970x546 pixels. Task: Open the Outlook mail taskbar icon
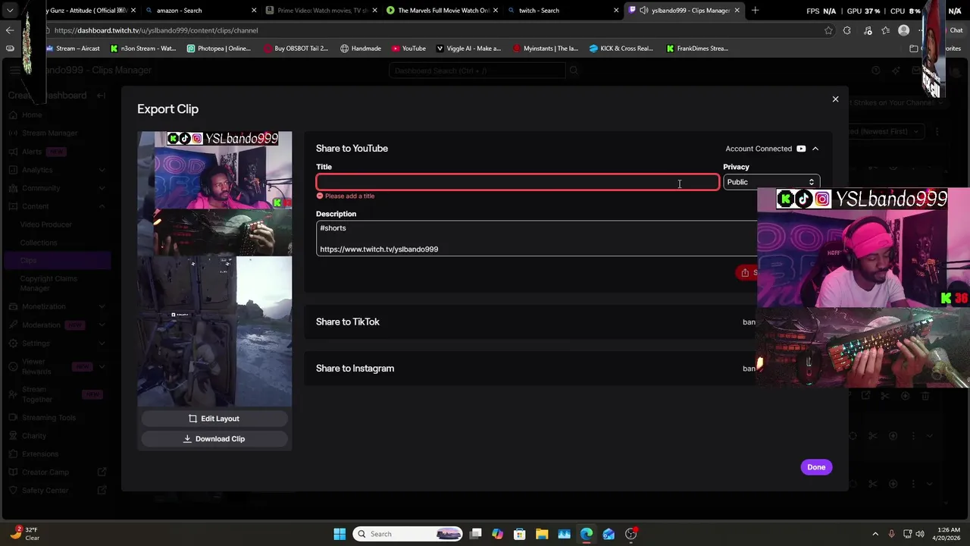[609, 534]
